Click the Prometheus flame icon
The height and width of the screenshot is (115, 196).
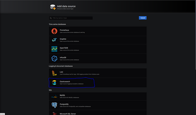click(54, 31)
